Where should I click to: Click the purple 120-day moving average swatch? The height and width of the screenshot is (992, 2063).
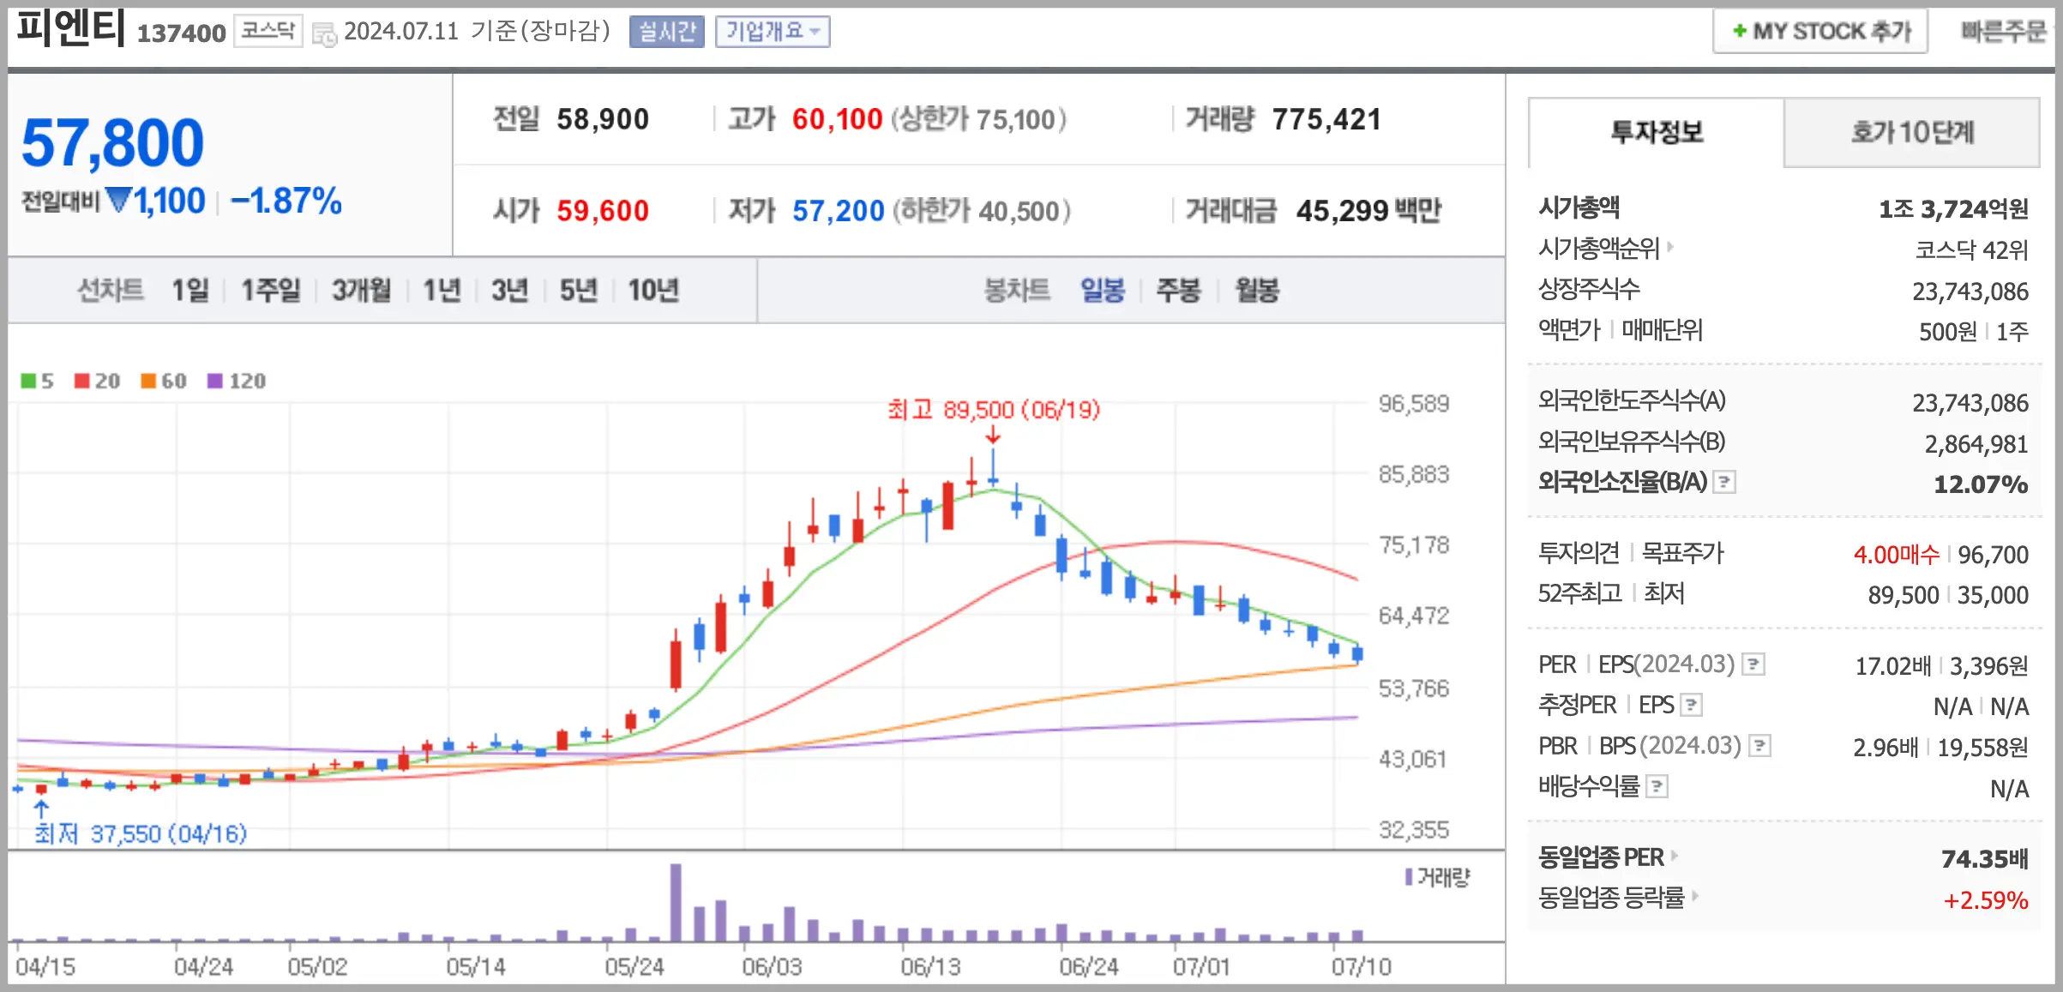click(215, 381)
